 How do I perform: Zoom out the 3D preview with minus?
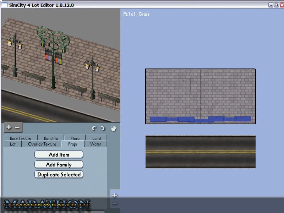17,127
